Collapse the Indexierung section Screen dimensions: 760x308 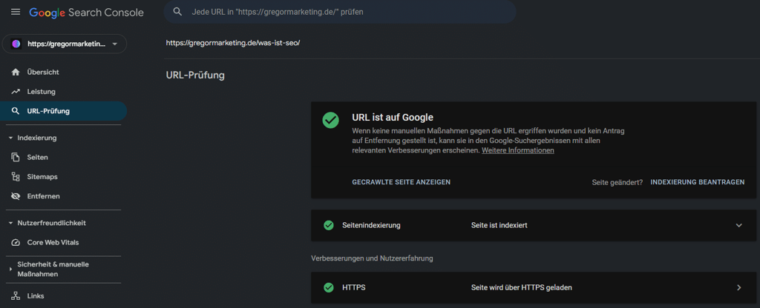10,138
